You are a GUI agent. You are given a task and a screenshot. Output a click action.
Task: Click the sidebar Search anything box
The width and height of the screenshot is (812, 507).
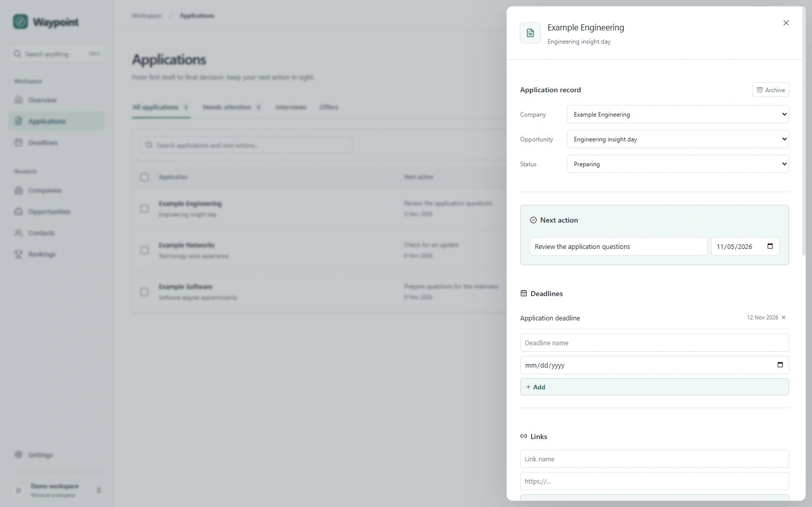point(56,54)
